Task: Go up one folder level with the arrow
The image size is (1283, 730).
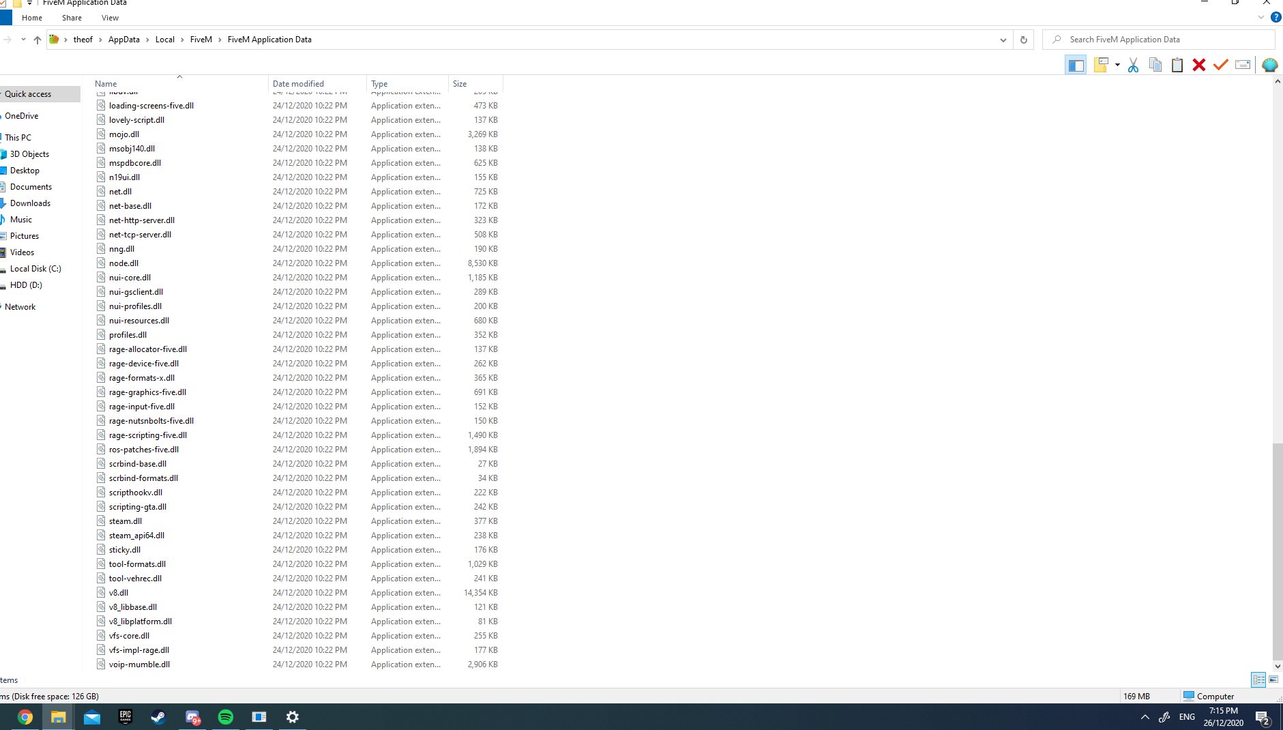Action: point(38,40)
